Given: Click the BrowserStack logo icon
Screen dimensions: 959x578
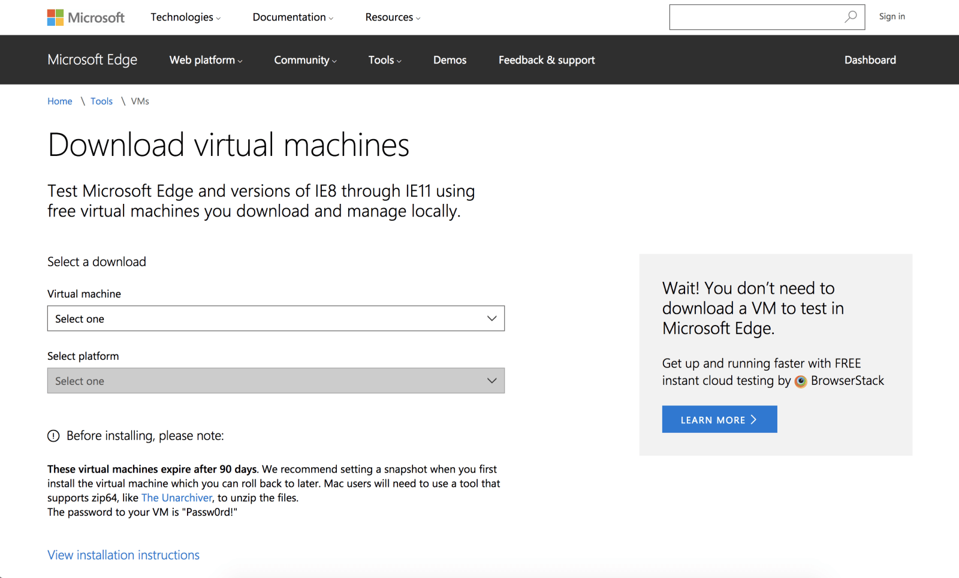Looking at the screenshot, I should [x=801, y=381].
